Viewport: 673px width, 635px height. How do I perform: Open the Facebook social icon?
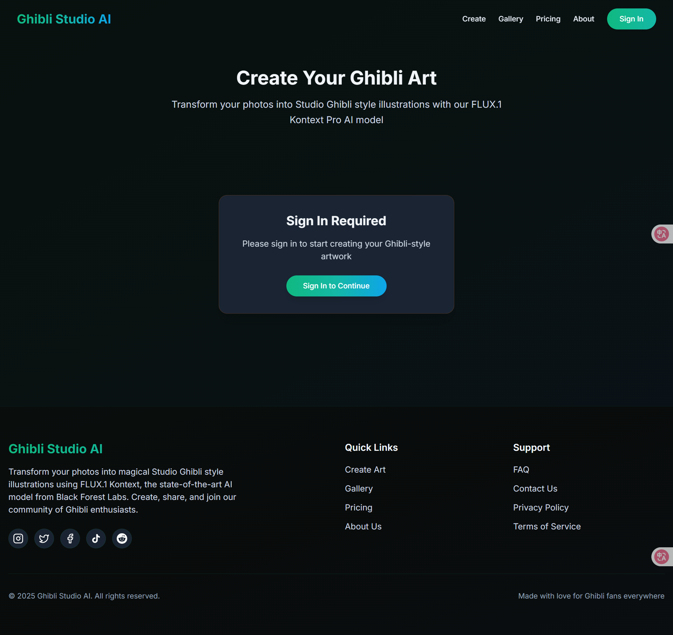coord(70,538)
